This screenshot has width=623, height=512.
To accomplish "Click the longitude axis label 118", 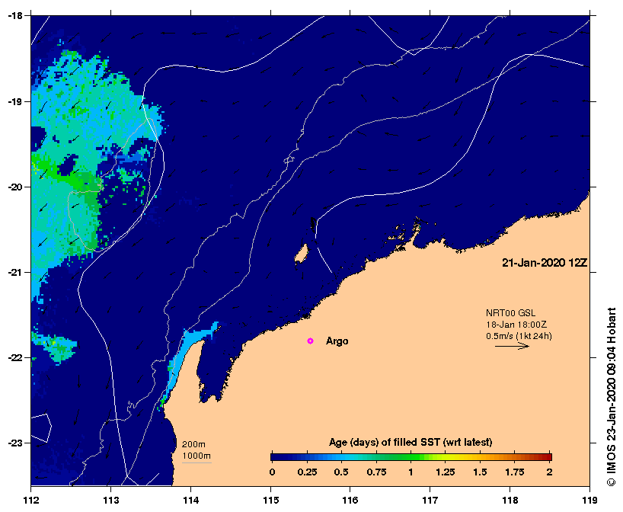I will point(510,500).
